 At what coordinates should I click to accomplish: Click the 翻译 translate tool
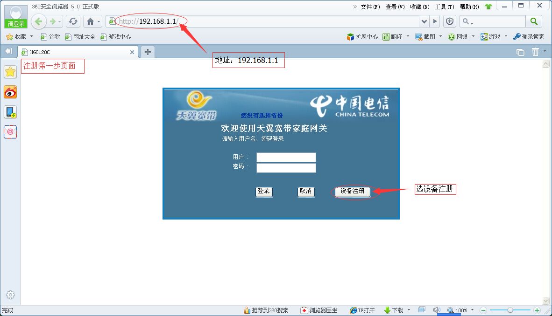(393, 36)
